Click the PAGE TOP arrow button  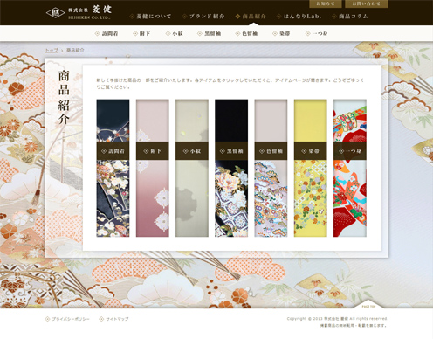click(x=368, y=304)
